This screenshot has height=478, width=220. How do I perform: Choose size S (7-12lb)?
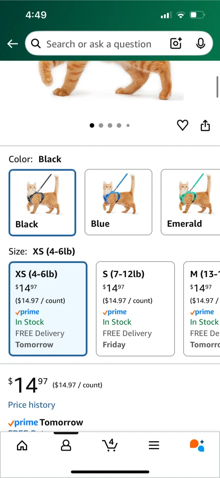pos(135,309)
